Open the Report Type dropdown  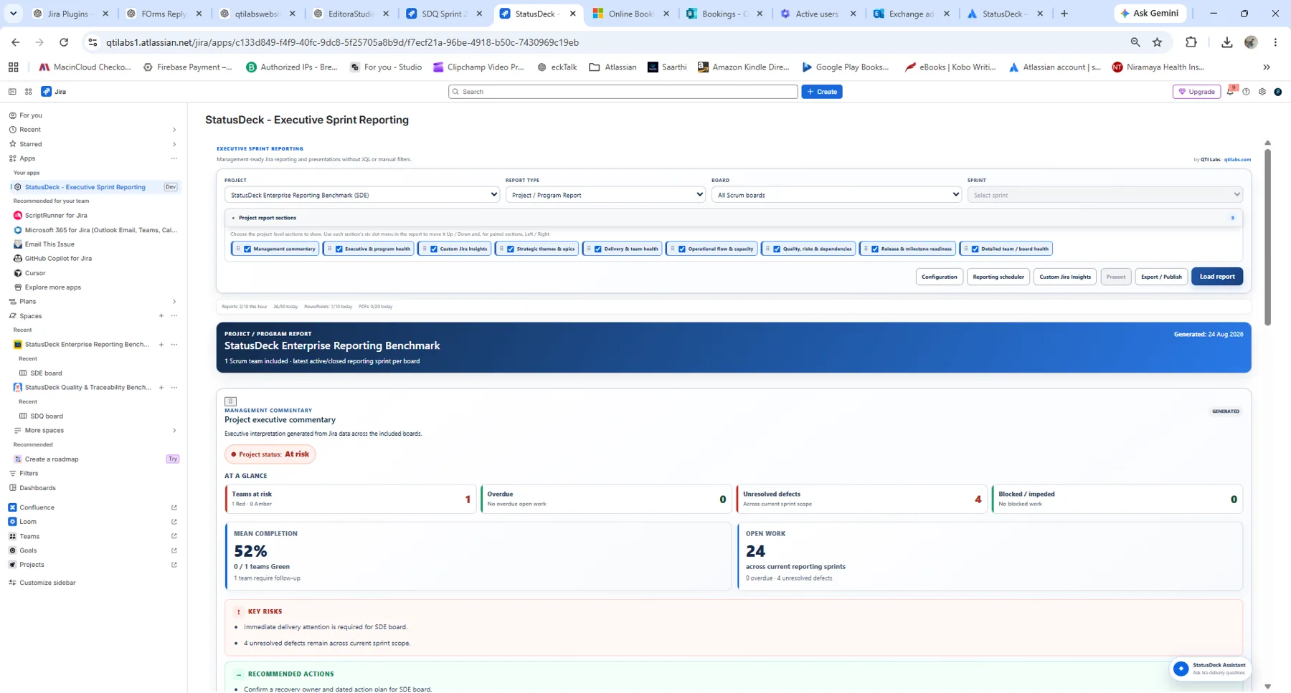tap(605, 195)
